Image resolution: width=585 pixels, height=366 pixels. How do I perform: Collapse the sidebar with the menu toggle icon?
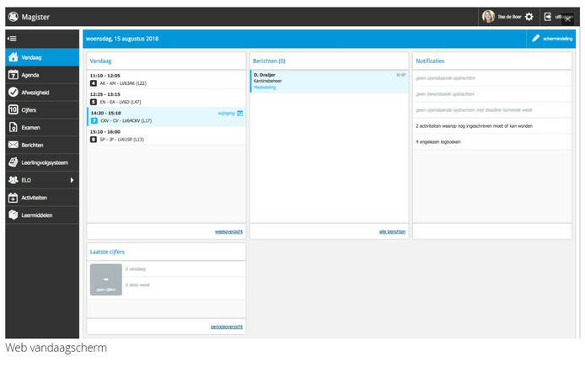[12, 39]
